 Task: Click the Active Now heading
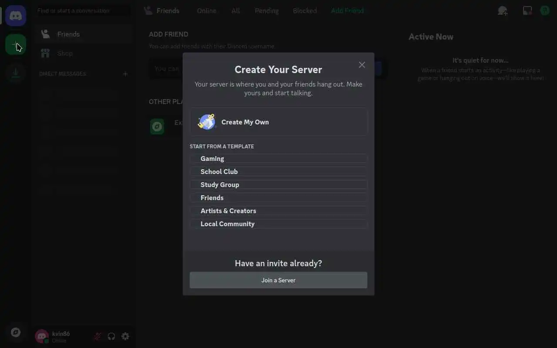431,37
